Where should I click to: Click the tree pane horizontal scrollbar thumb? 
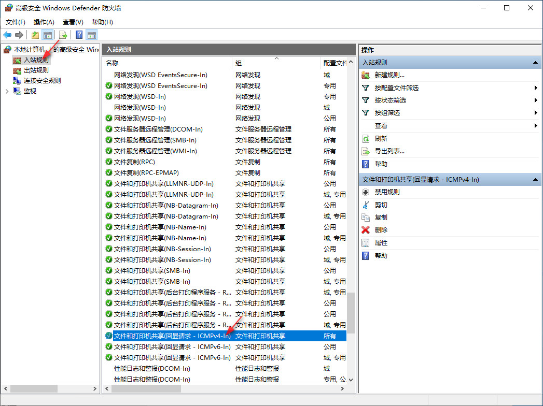(x=34, y=389)
